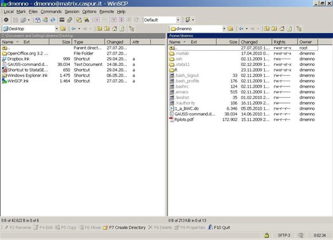Image resolution: width=333 pixels, height=240 pixels.
Task: Click the Clear Selection icon with V
Action: pyautogui.click(x=114, y=20)
